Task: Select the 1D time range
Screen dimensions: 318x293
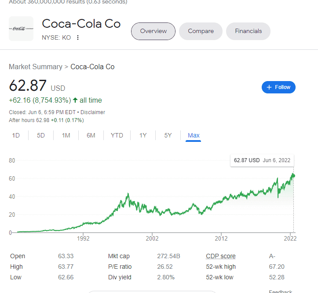Action: 16,136
